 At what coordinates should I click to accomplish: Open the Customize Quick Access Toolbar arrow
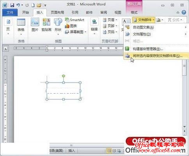point(45,5)
